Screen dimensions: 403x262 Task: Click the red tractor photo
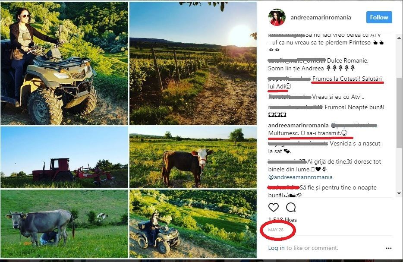pos(64,157)
